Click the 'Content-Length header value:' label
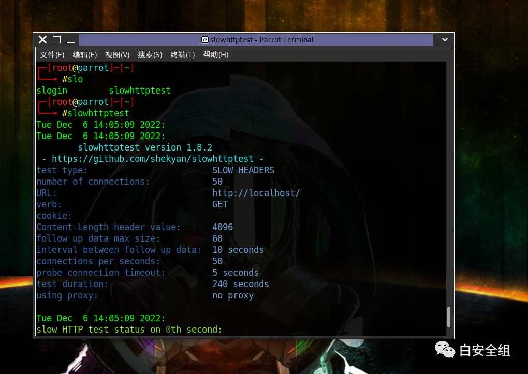Image resolution: width=528 pixels, height=374 pixels. click(108, 227)
